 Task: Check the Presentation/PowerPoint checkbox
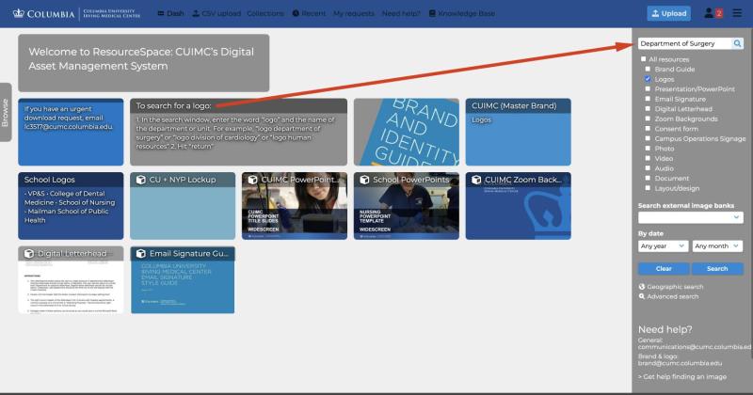click(648, 88)
